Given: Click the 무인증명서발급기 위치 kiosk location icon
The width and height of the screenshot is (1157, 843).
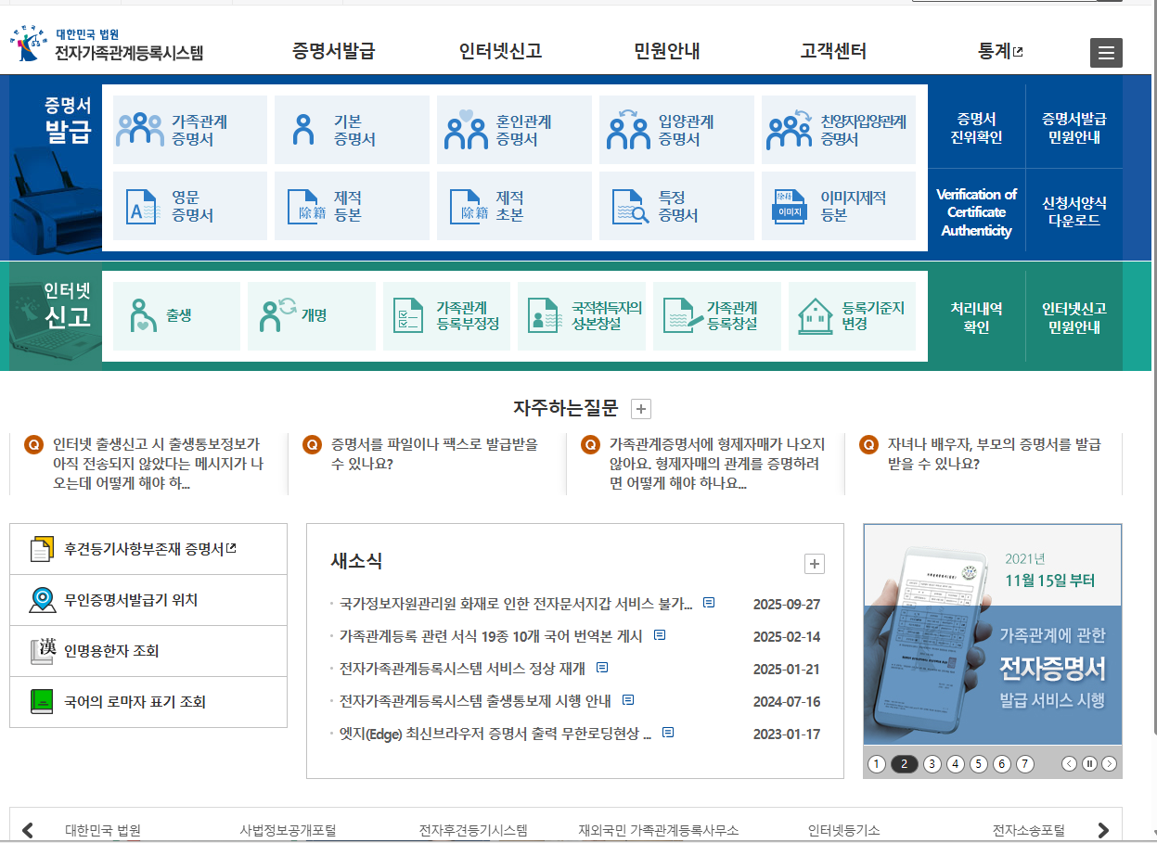Looking at the screenshot, I should [x=148, y=599].
